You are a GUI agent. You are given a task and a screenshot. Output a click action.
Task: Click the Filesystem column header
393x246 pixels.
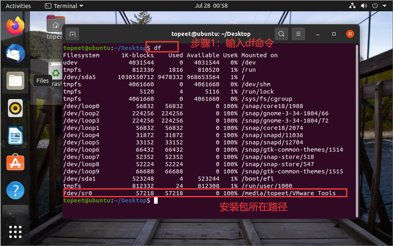pos(81,55)
